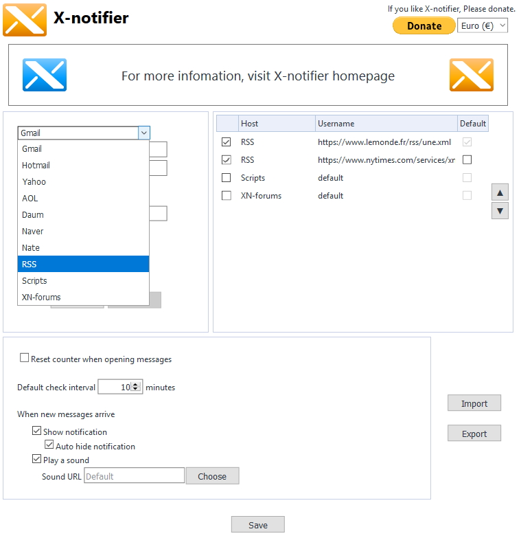Select the highlighted RSS option

tap(83, 265)
